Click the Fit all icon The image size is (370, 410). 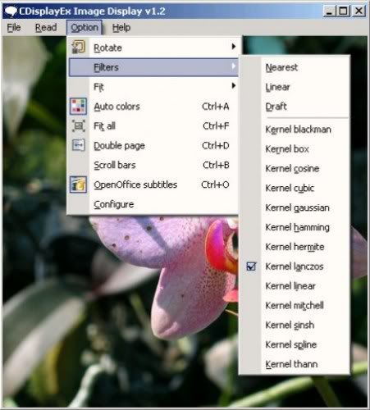(x=79, y=126)
